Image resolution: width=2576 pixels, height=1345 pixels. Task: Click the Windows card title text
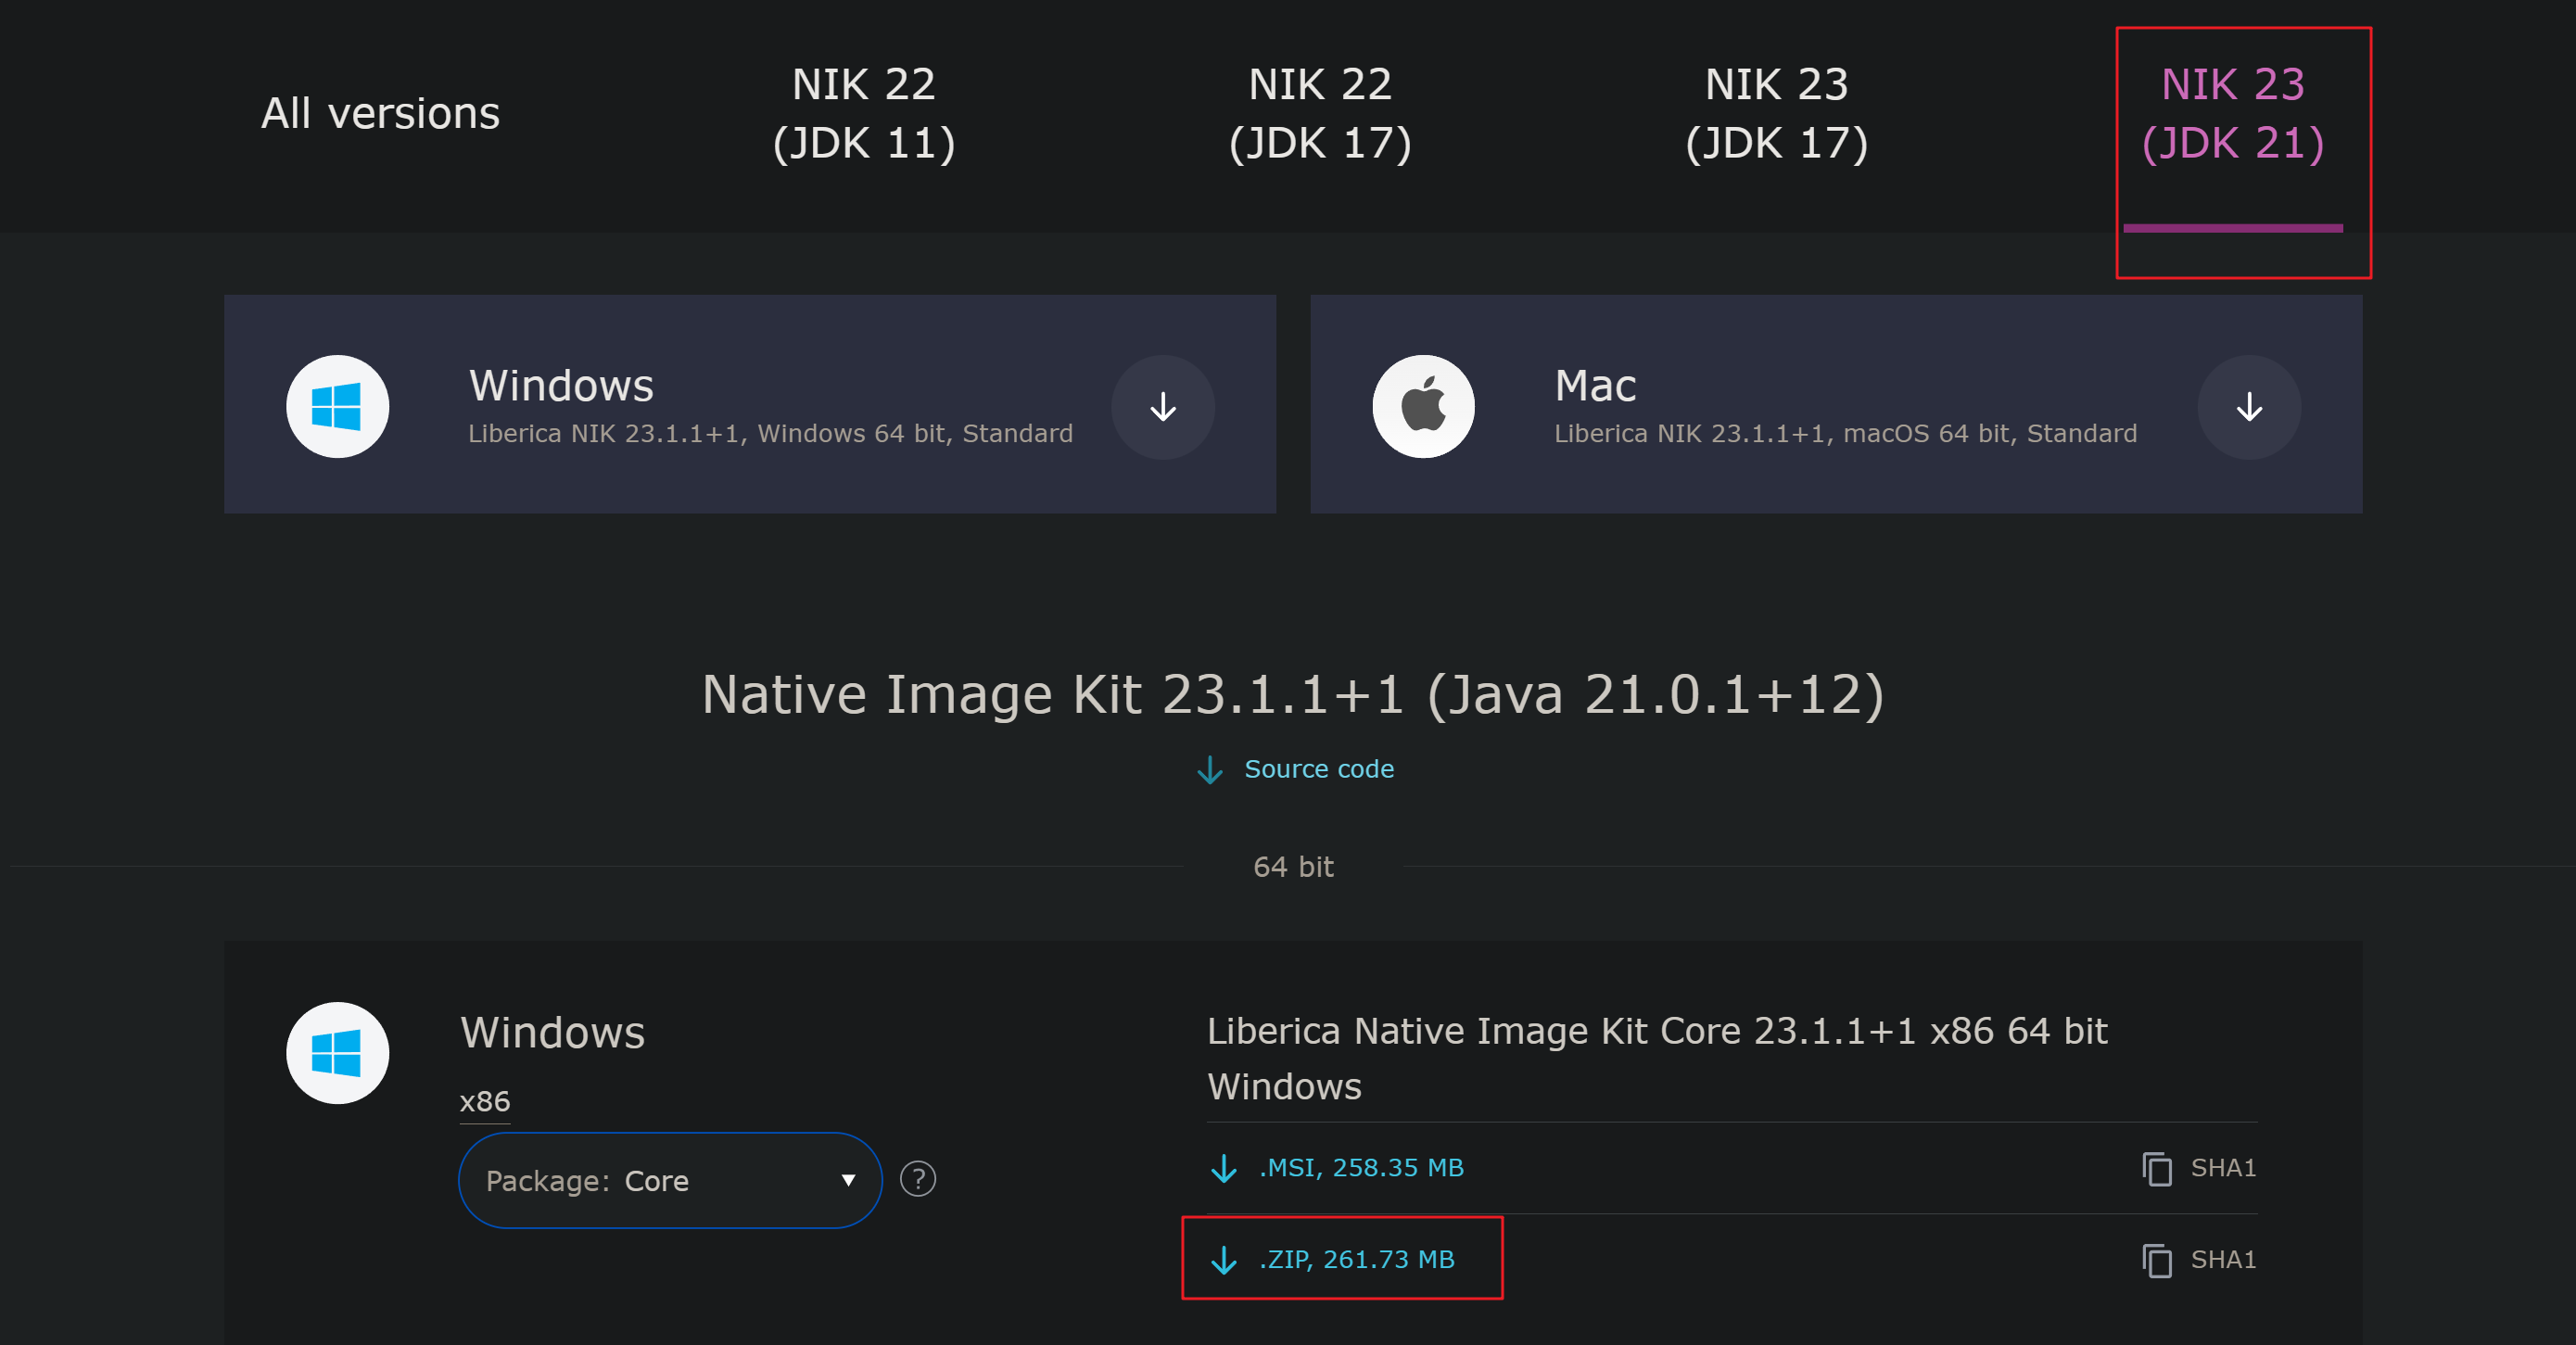[561, 385]
